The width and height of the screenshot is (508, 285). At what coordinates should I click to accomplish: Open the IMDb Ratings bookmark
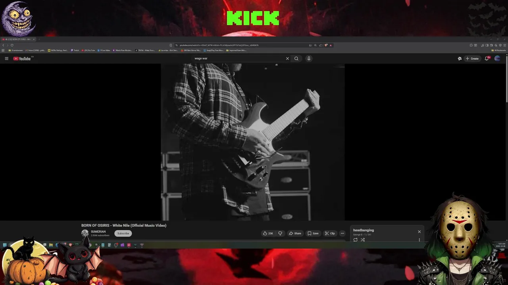58,50
